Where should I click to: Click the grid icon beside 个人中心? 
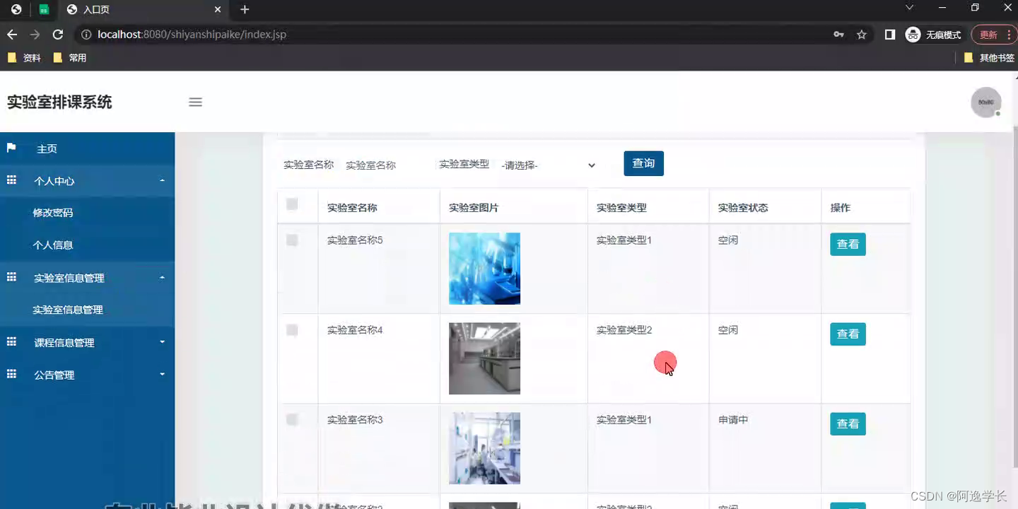coord(11,180)
